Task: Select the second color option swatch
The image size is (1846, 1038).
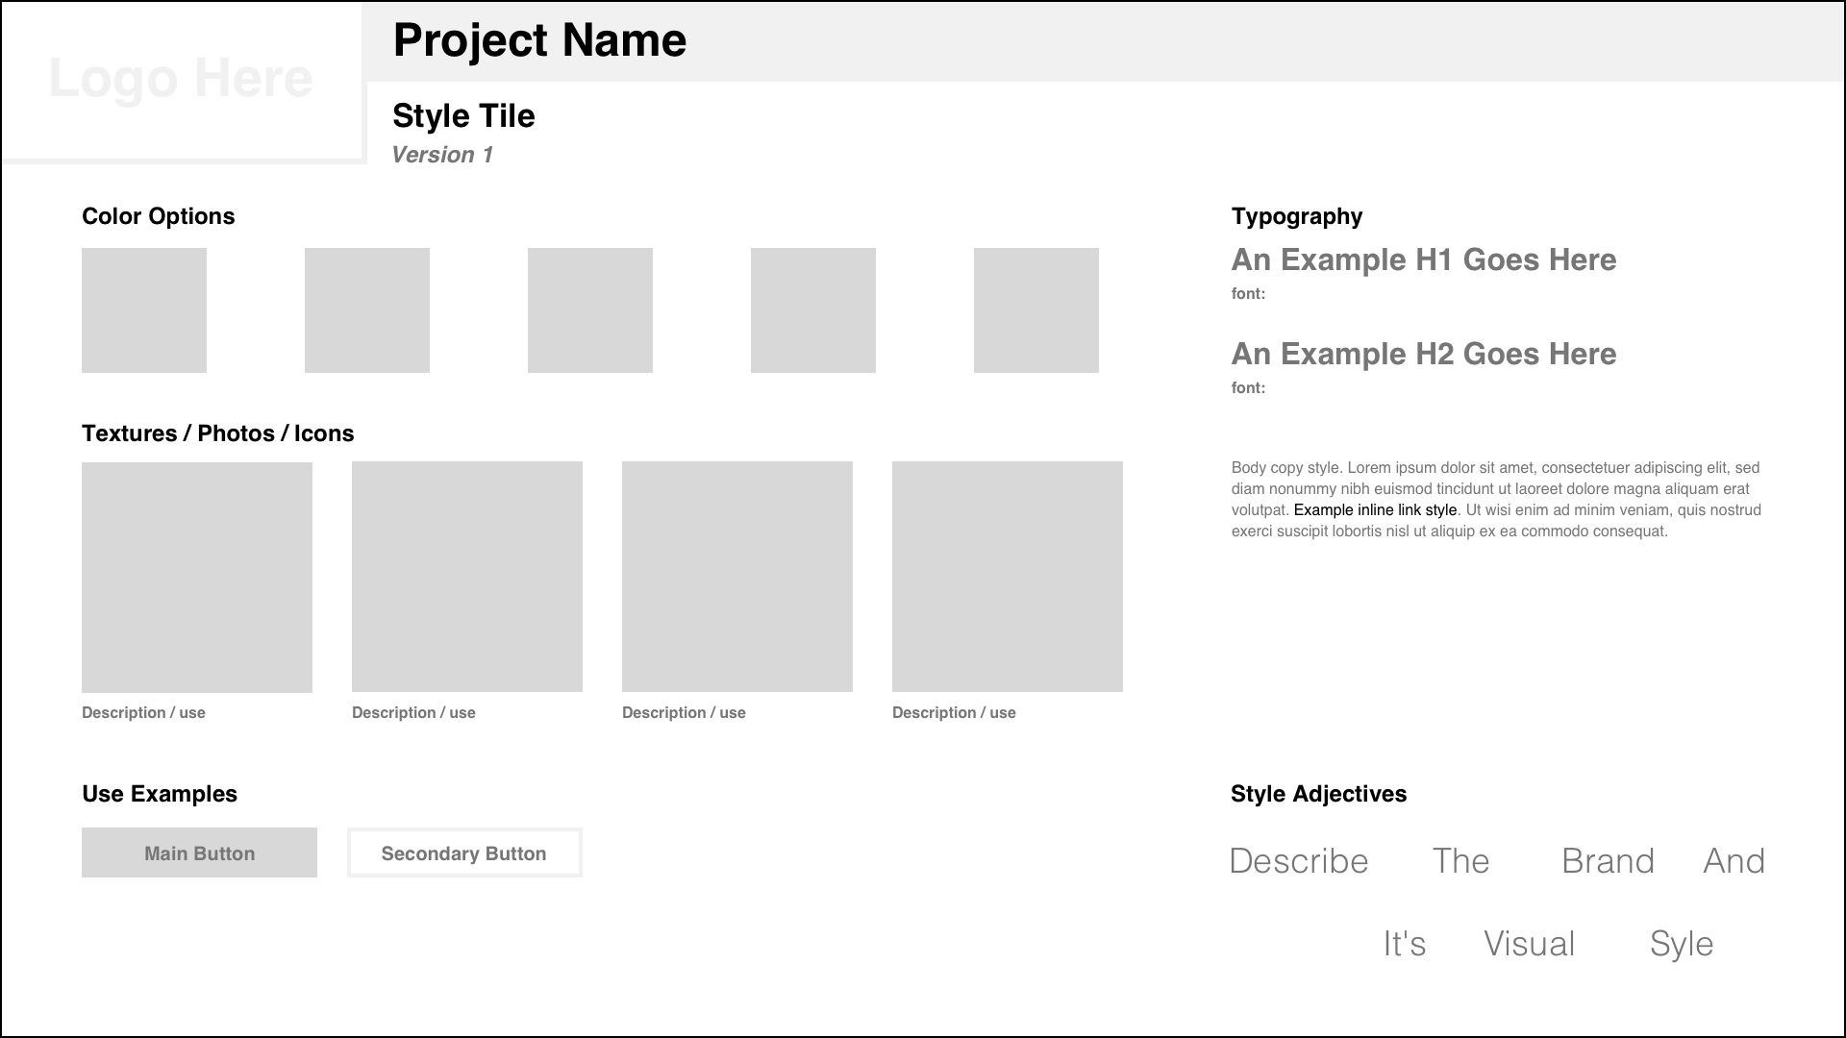Action: tap(367, 310)
